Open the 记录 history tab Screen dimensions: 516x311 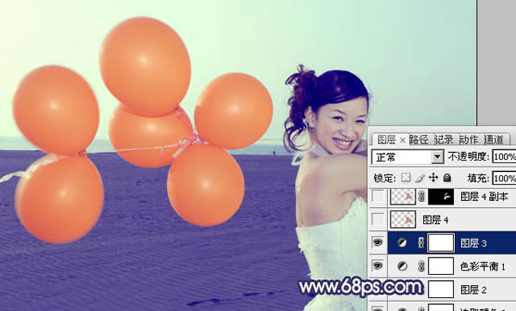(444, 140)
